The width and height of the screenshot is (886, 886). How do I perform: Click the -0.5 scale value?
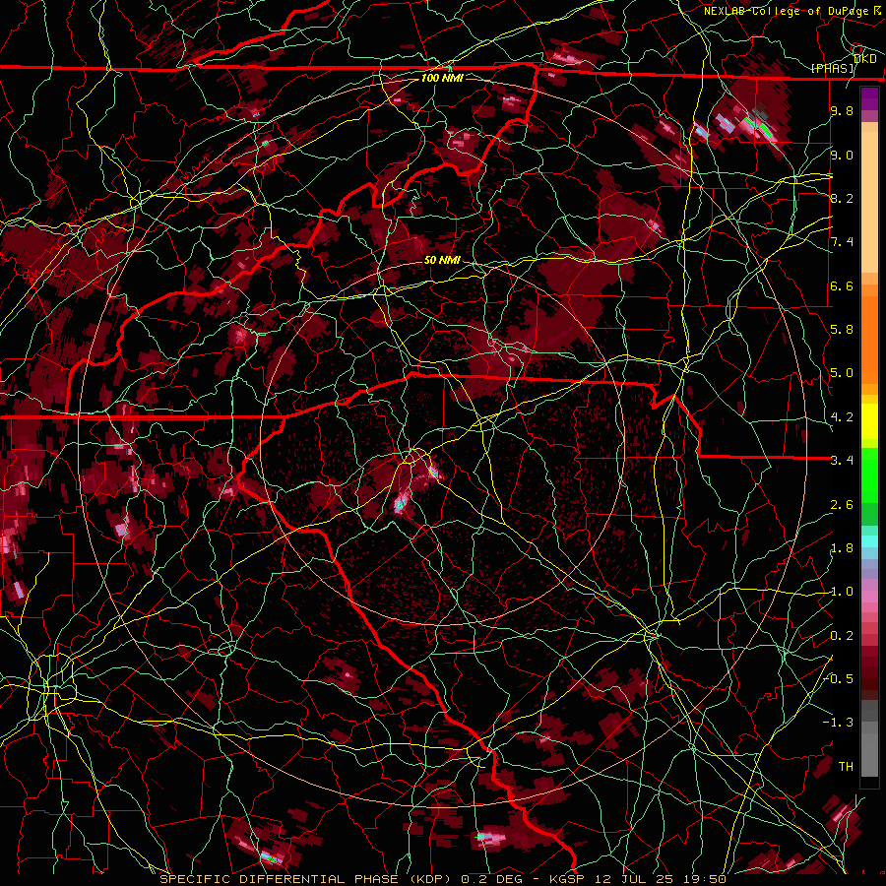click(x=839, y=678)
